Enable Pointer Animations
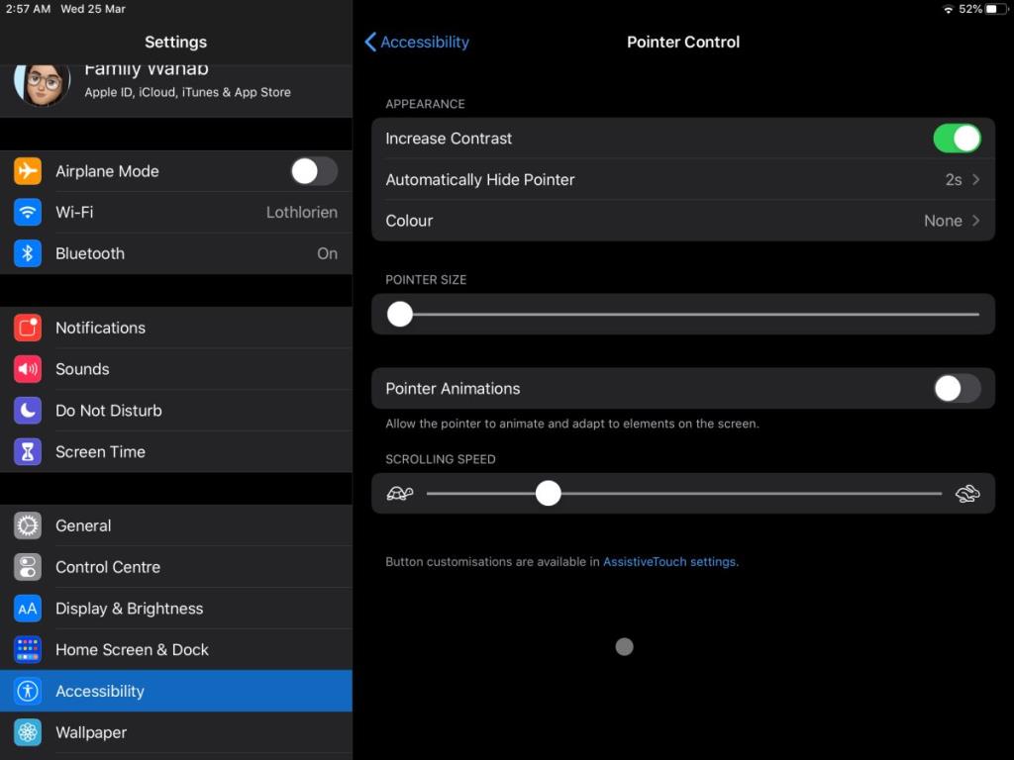The width and height of the screenshot is (1014, 760). click(x=957, y=388)
